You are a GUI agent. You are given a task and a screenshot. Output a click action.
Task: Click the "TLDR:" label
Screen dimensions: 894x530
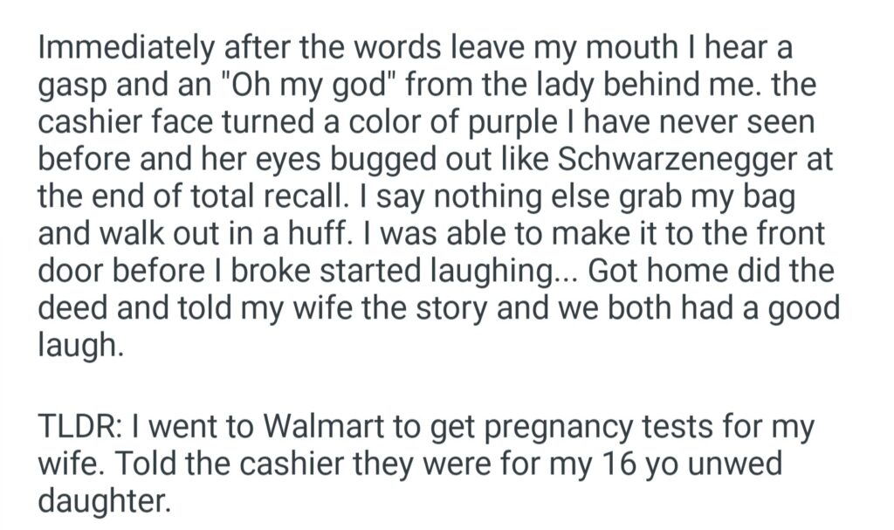click(x=73, y=430)
